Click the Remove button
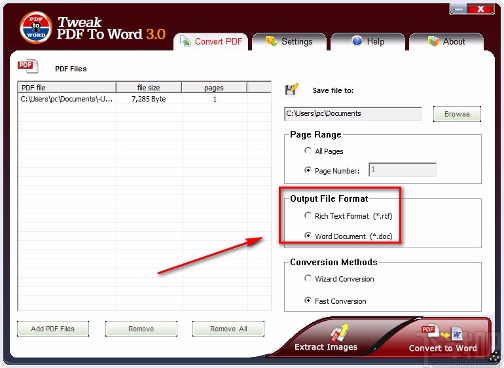 141,329
